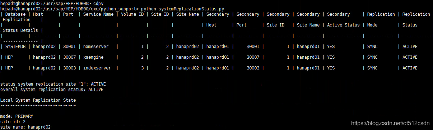433x130 pixels.
Task: Click ACTIVE status in nameserver row
Action: point(410,47)
